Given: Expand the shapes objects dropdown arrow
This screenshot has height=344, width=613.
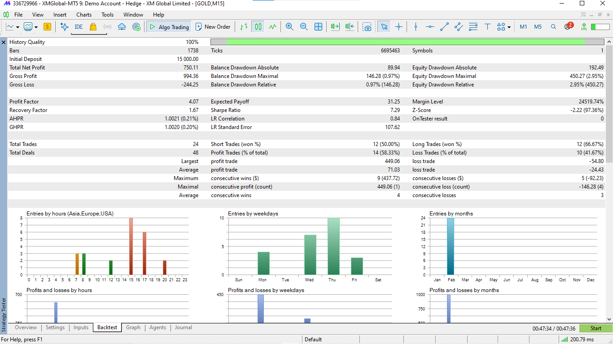Looking at the screenshot, I should [509, 27].
